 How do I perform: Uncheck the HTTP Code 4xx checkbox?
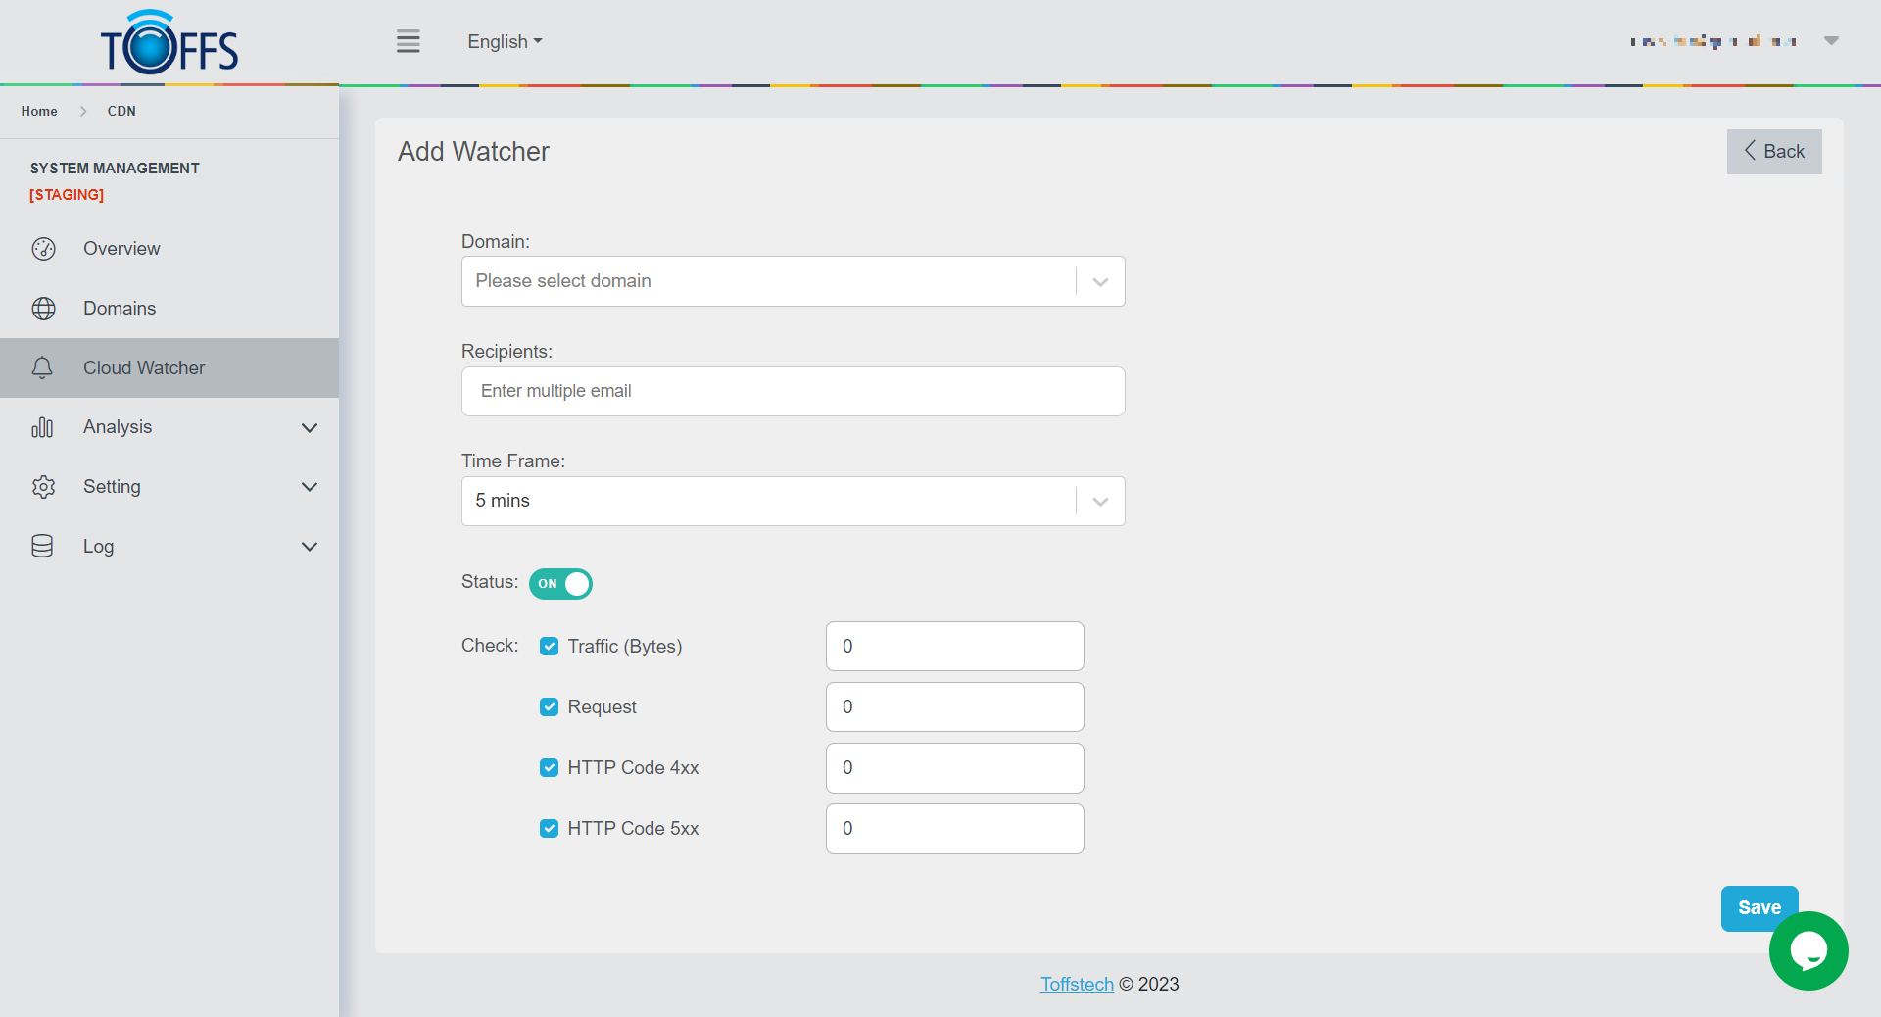(x=550, y=768)
